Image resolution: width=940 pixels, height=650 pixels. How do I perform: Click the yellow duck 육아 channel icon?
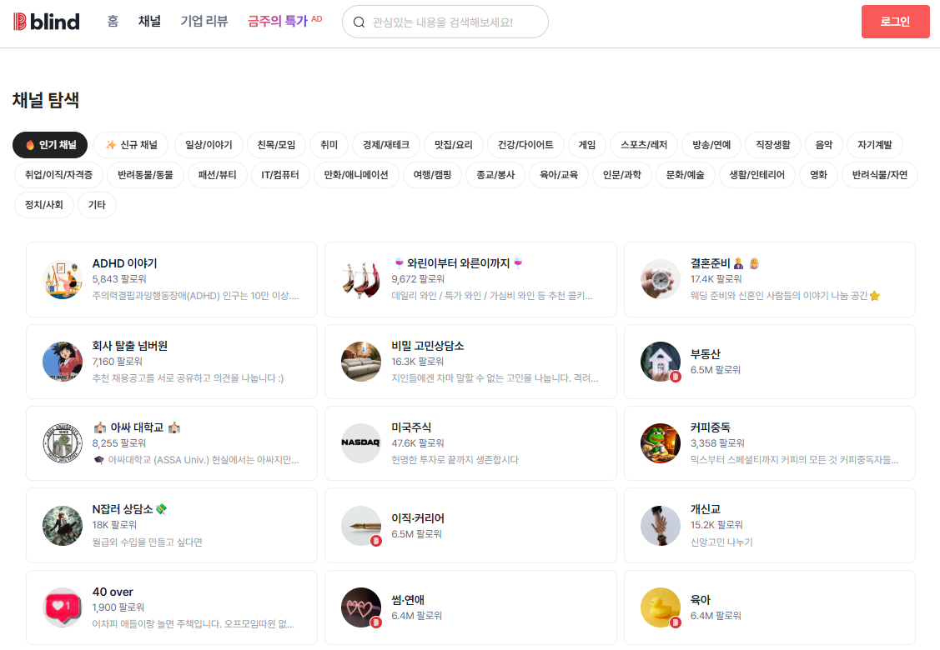[661, 607]
